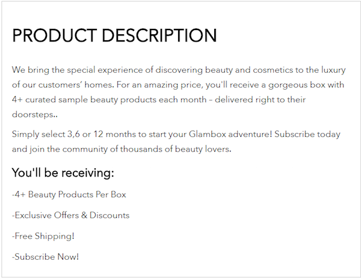This screenshot has height=279, width=361.
Task: Click the "-4+ Beauty Products Per Box" item
Action: [x=69, y=195]
